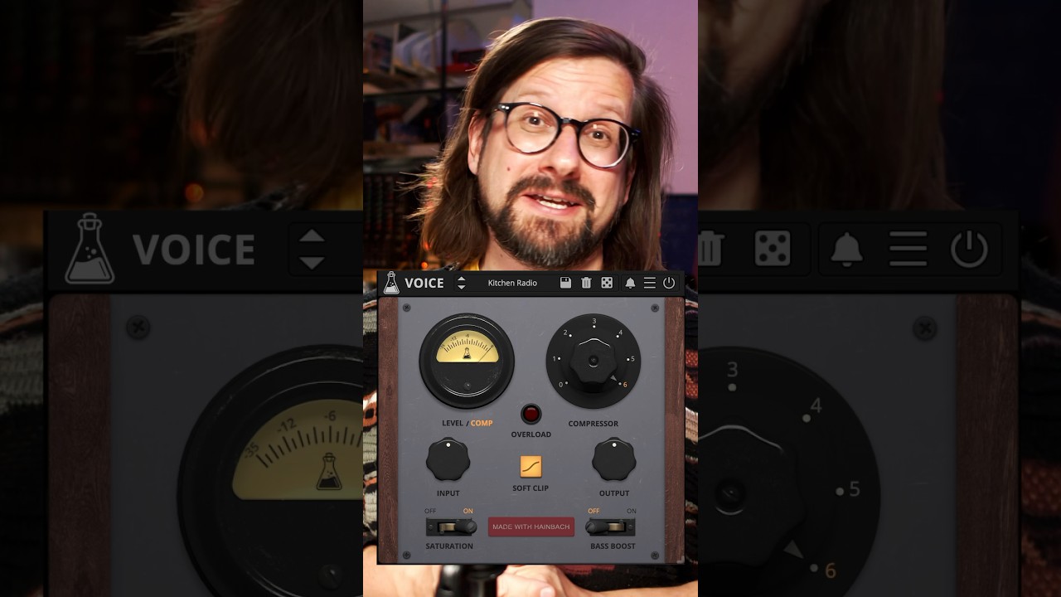Click the Bass Boost OFF label
Image resolution: width=1061 pixels, height=597 pixels.
[593, 511]
